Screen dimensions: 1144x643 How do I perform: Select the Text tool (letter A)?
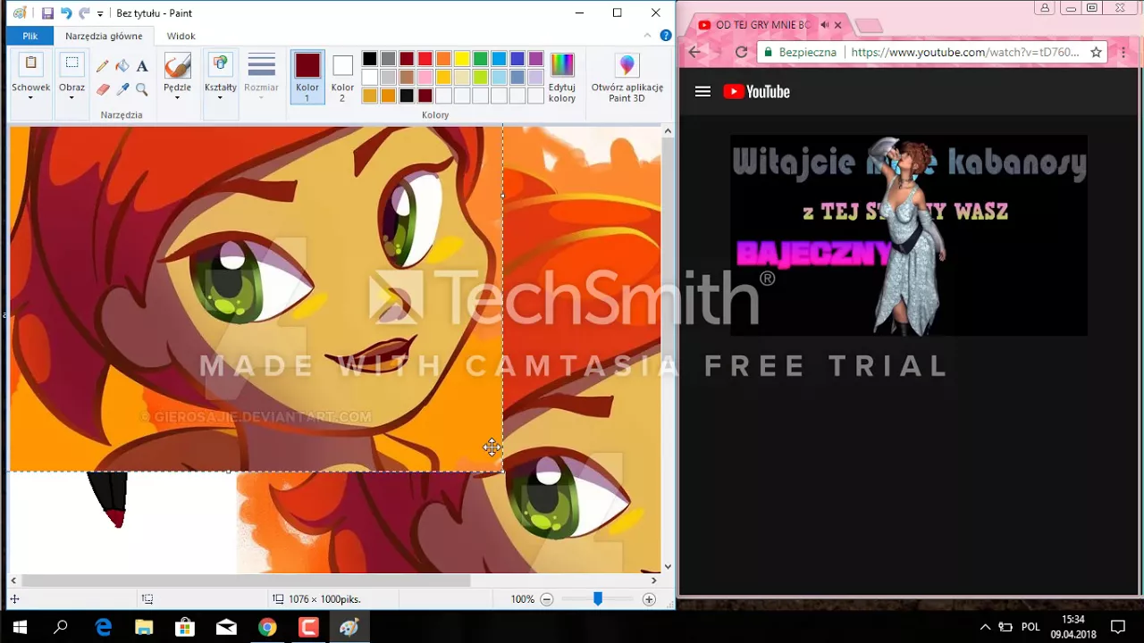[142, 66]
